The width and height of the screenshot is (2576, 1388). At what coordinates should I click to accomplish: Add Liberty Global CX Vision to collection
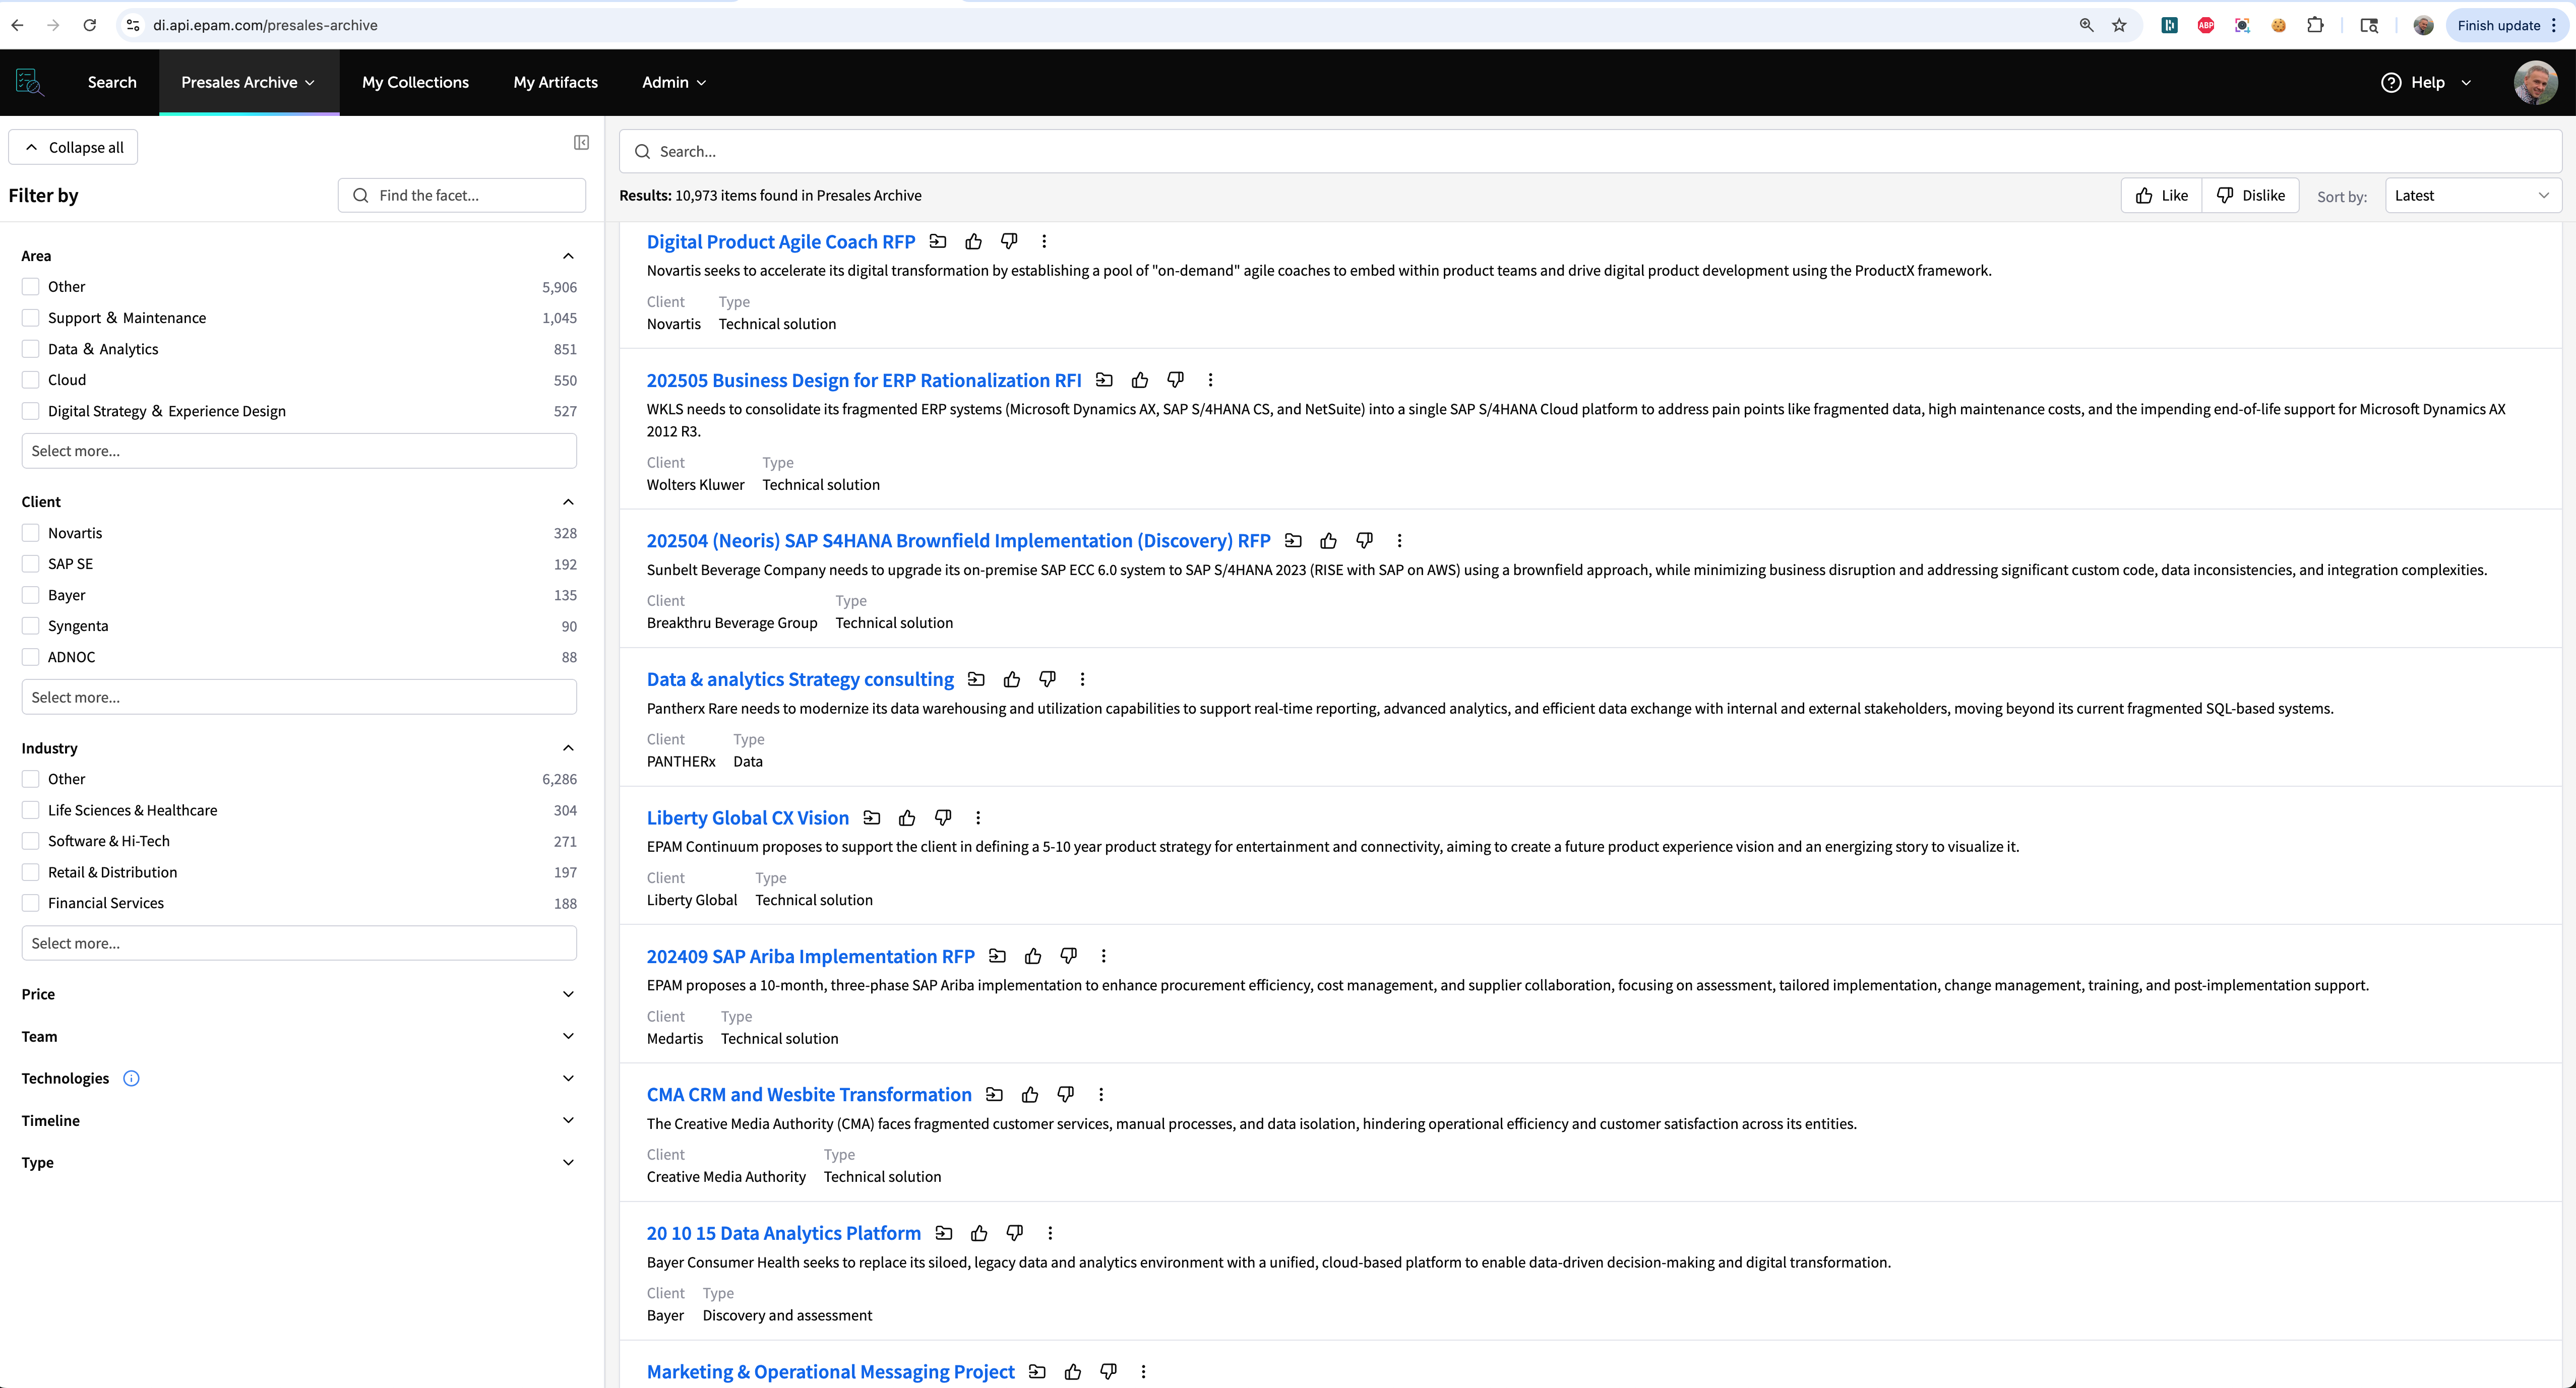(x=872, y=818)
